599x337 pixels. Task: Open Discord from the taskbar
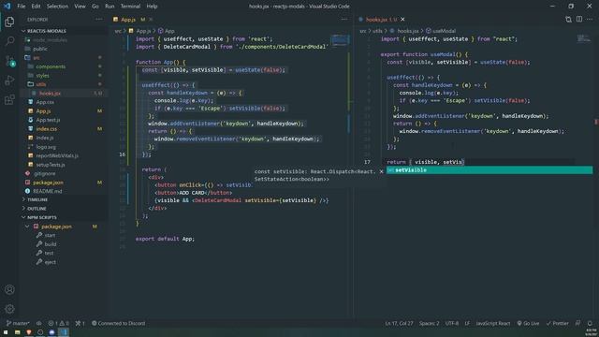pyautogui.click(x=51, y=332)
